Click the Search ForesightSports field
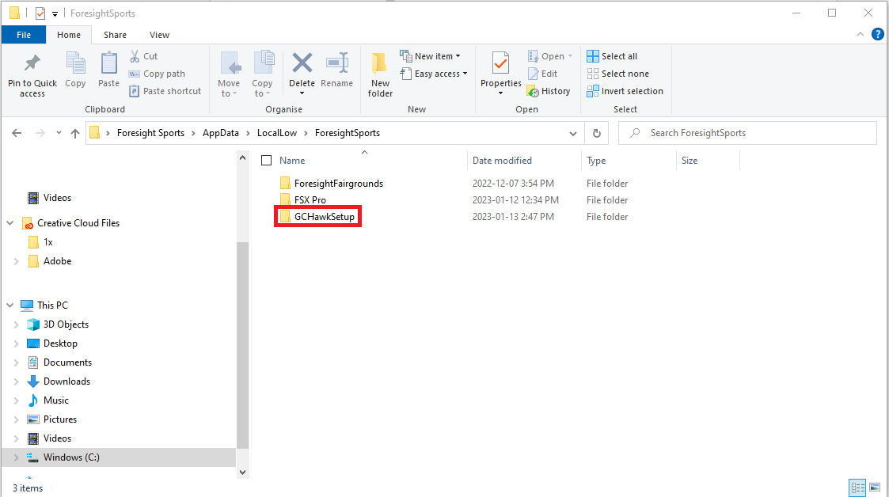Screen dimensions: 889x497 coord(747,133)
